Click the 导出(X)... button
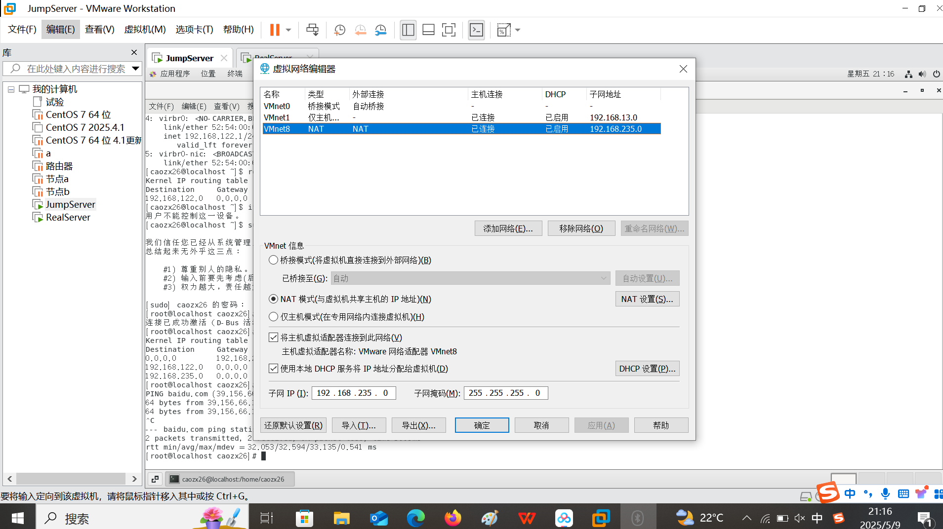Image resolution: width=943 pixels, height=529 pixels. [x=418, y=425]
